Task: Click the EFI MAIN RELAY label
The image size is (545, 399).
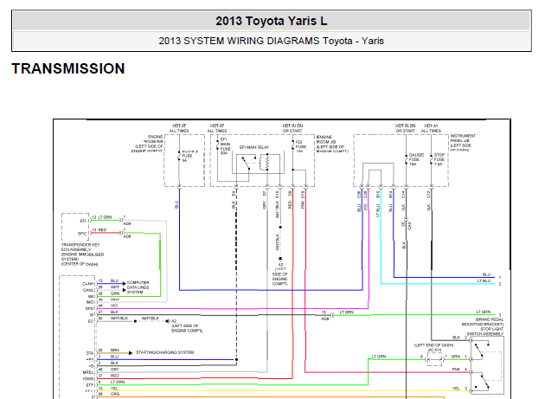Action: pyautogui.click(x=254, y=147)
